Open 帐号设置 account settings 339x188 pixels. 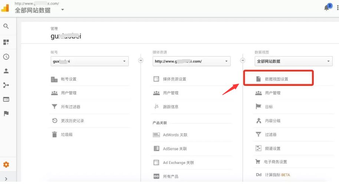(x=69, y=79)
